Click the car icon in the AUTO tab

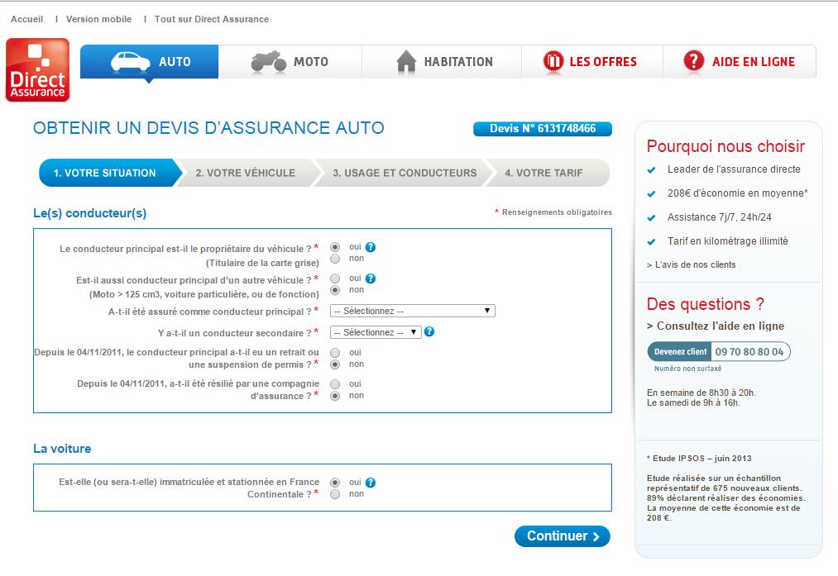click(x=131, y=62)
